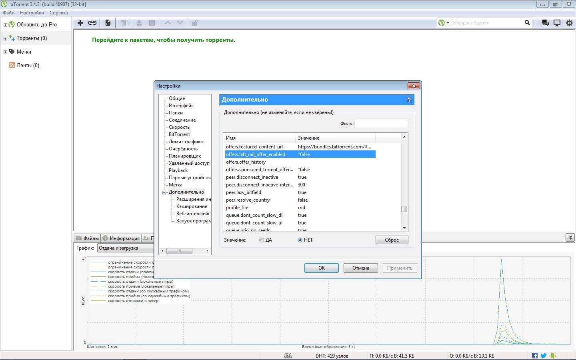Collapse the detail panel with double chevron
The height and width of the screenshot is (360, 576).
click(x=570, y=237)
